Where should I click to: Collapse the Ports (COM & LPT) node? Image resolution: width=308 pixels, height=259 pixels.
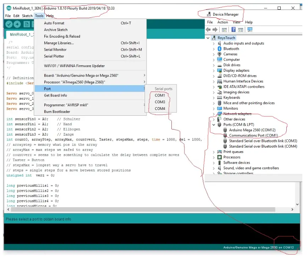point(214,125)
